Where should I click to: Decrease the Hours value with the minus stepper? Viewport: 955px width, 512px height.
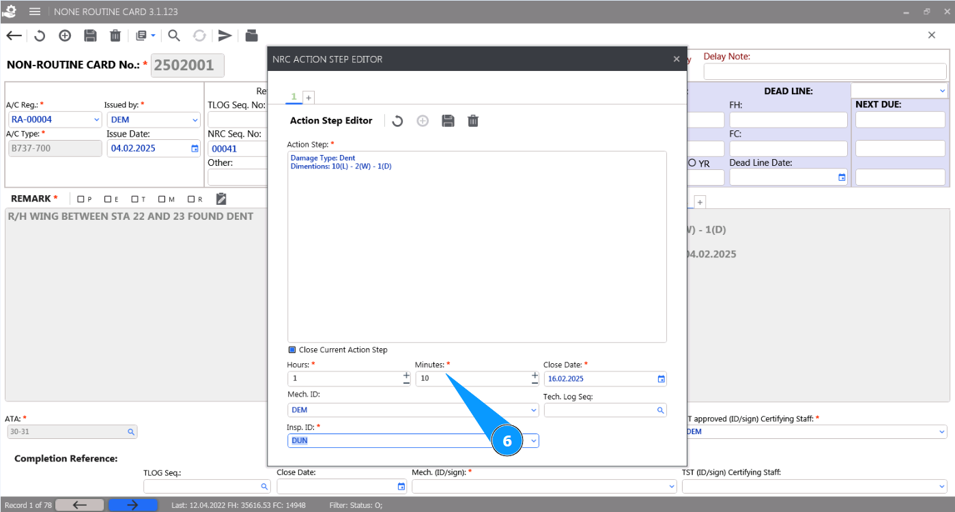pyautogui.click(x=406, y=382)
